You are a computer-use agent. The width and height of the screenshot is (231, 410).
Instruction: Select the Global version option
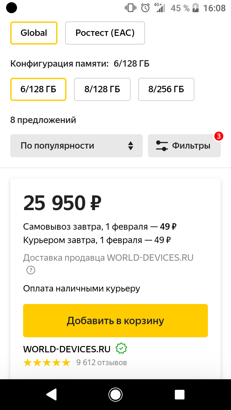(34, 33)
